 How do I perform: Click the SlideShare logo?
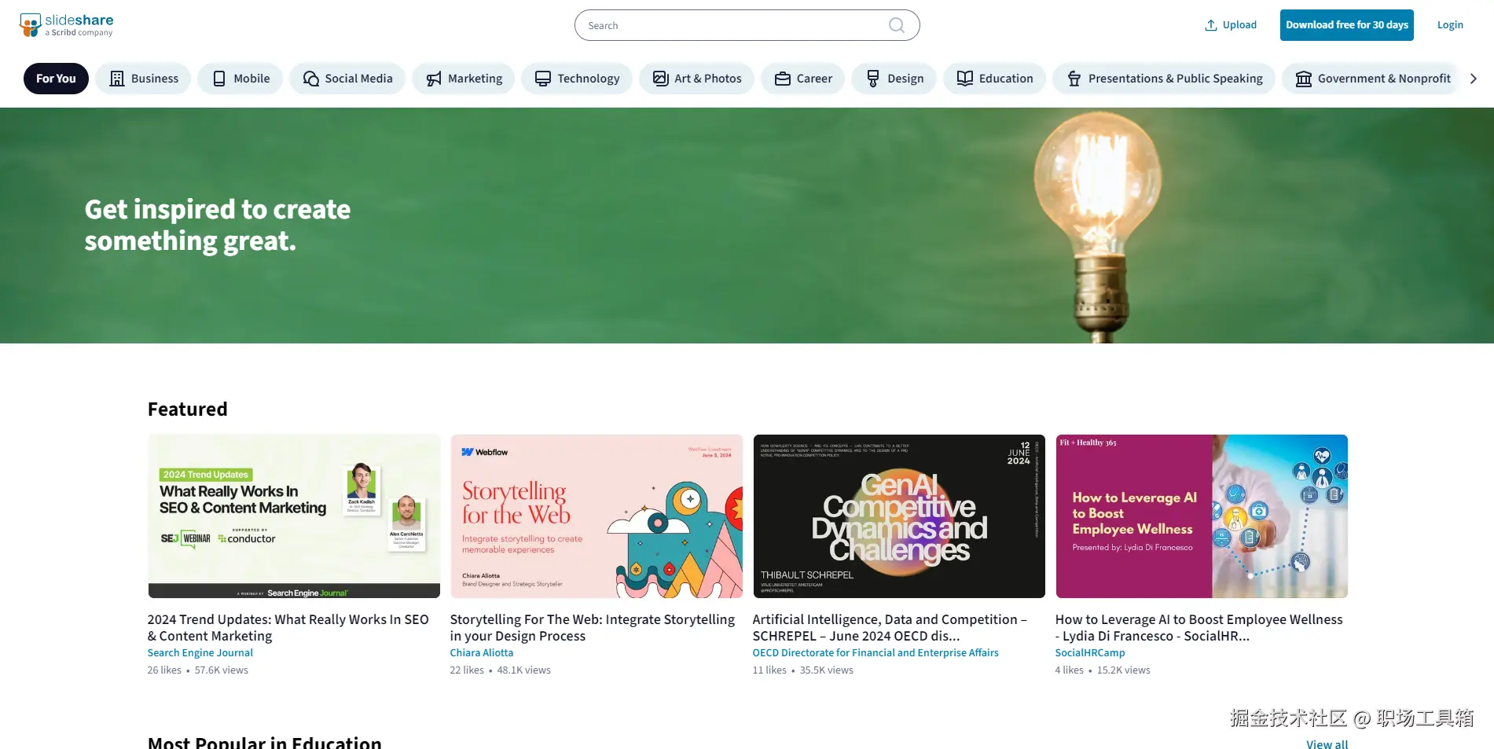[67, 25]
